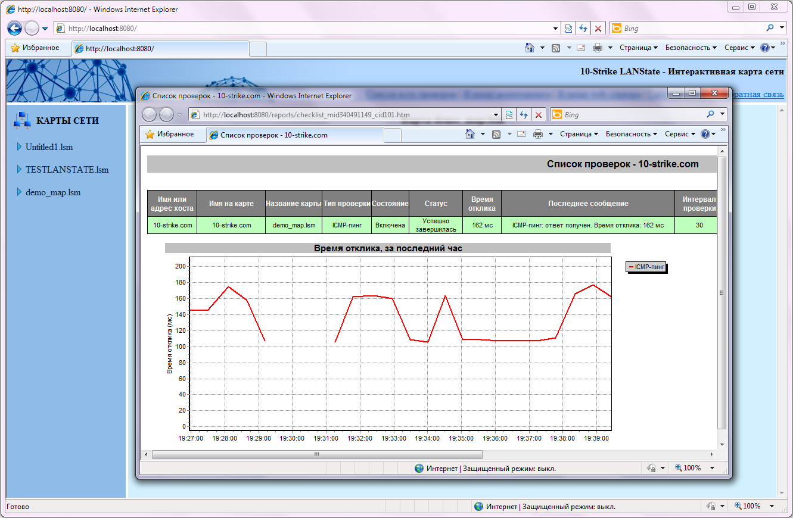Open Безопасность menu in popup window

(632, 134)
